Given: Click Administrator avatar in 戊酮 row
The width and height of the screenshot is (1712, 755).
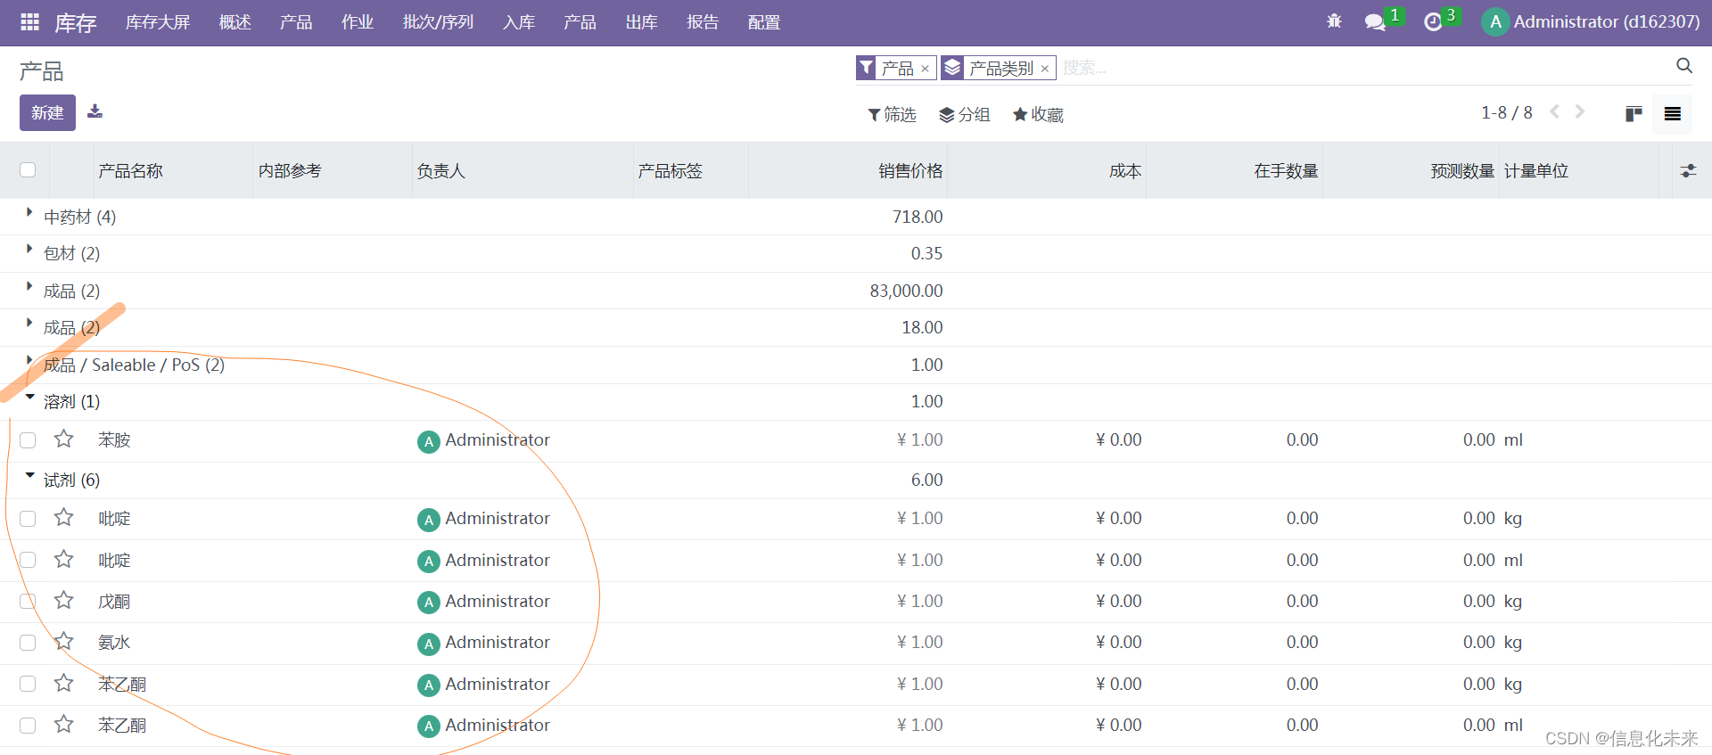Looking at the screenshot, I should [429, 603].
